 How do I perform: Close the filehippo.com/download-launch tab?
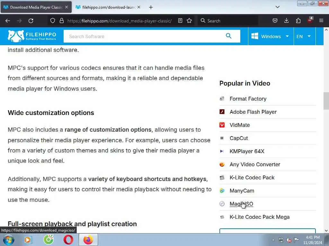(x=139, y=7)
